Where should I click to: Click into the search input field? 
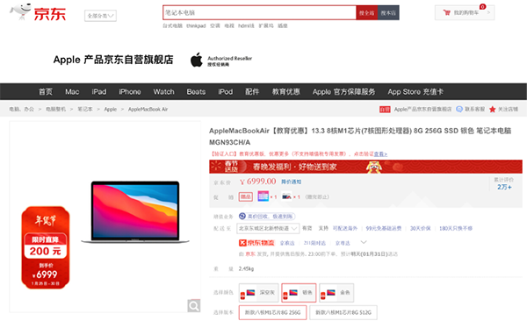[x=259, y=13]
